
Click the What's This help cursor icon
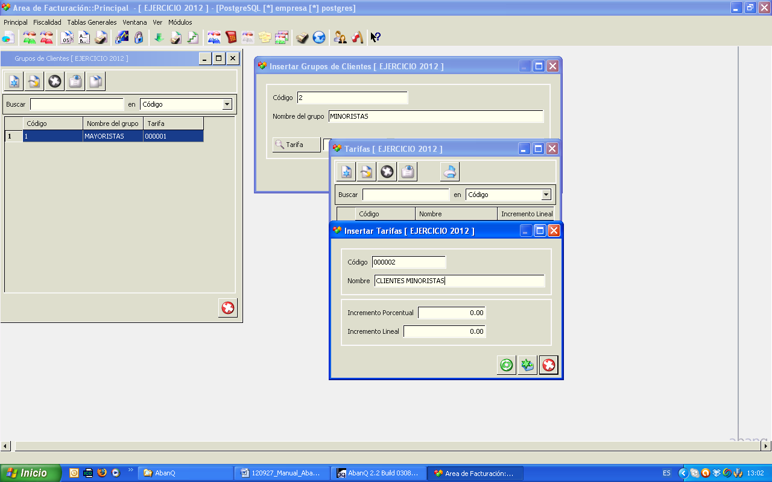click(375, 37)
